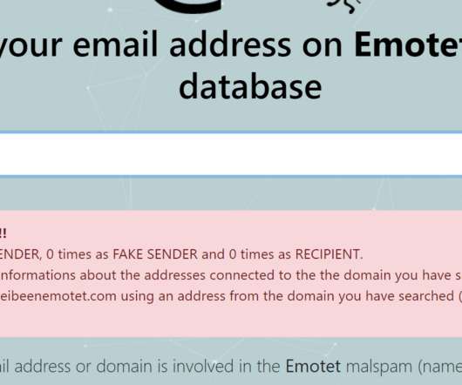Click the word "database" in the heading

pyautogui.click(x=250, y=87)
